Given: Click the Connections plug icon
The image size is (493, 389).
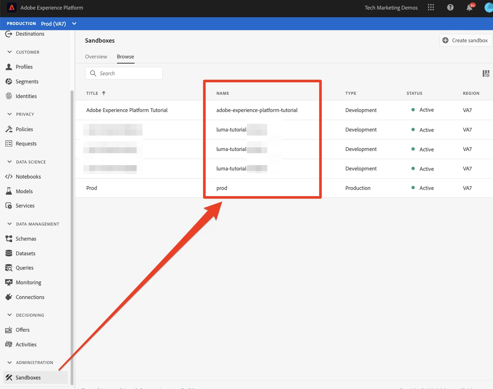Looking at the screenshot, I should tap(9, 297).
